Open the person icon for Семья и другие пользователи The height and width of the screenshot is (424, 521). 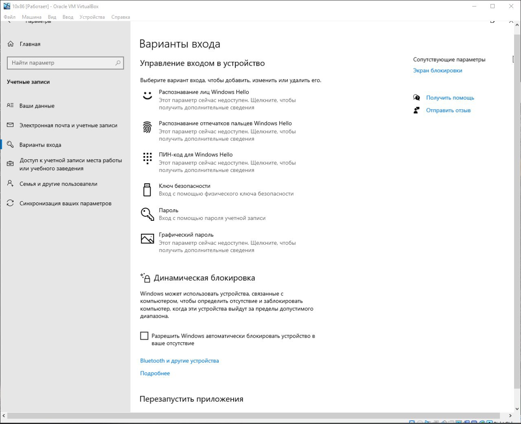[11, 184]
